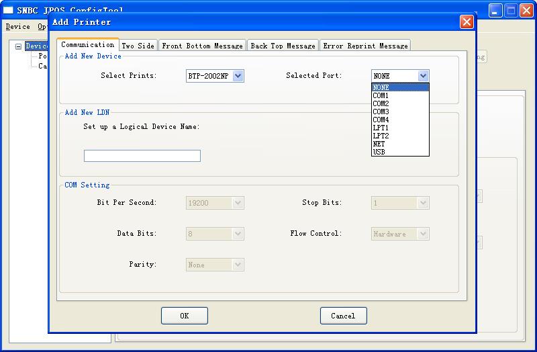Select LPT2 port option

pyautogui.click(x=400, y=136)
